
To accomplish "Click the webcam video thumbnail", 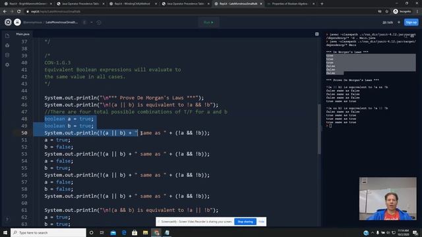I will pyautogui.click(x=388, y=199).
